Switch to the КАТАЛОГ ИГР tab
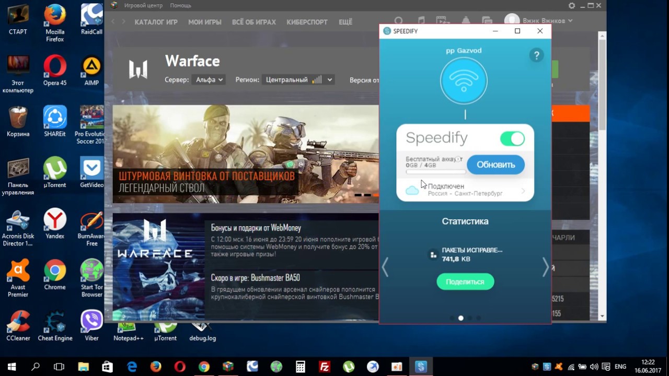Screen dimensions: 669x376 (156, 22)
